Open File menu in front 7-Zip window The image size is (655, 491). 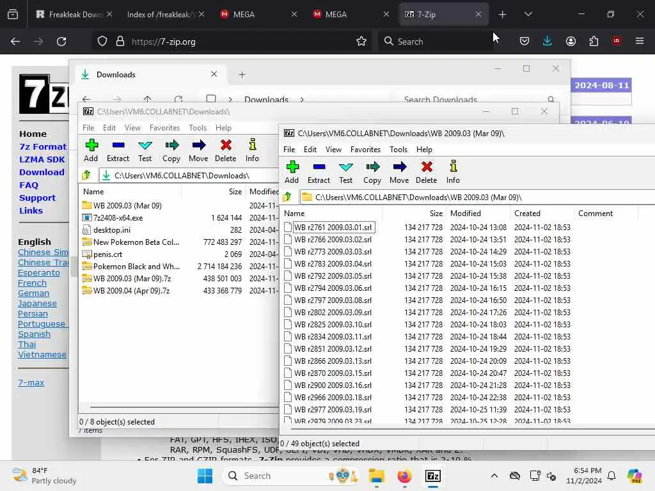click(289, 150)
